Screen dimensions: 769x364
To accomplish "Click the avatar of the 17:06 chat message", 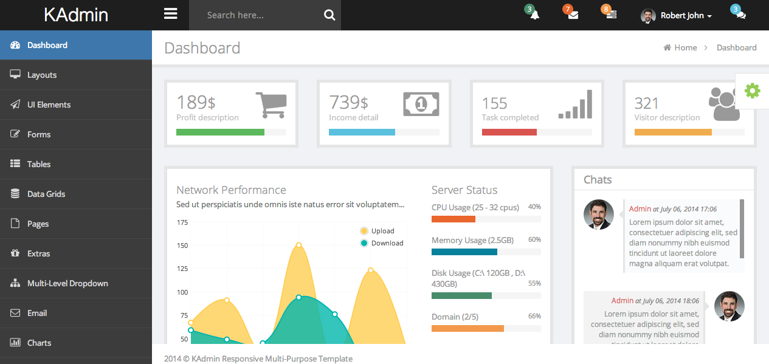I will pyautogui.click(x=599, y=215).
